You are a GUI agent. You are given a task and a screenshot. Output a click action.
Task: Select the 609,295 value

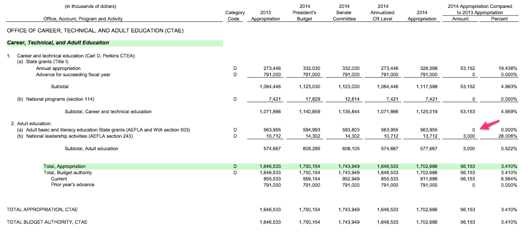[x=311, y=148]
